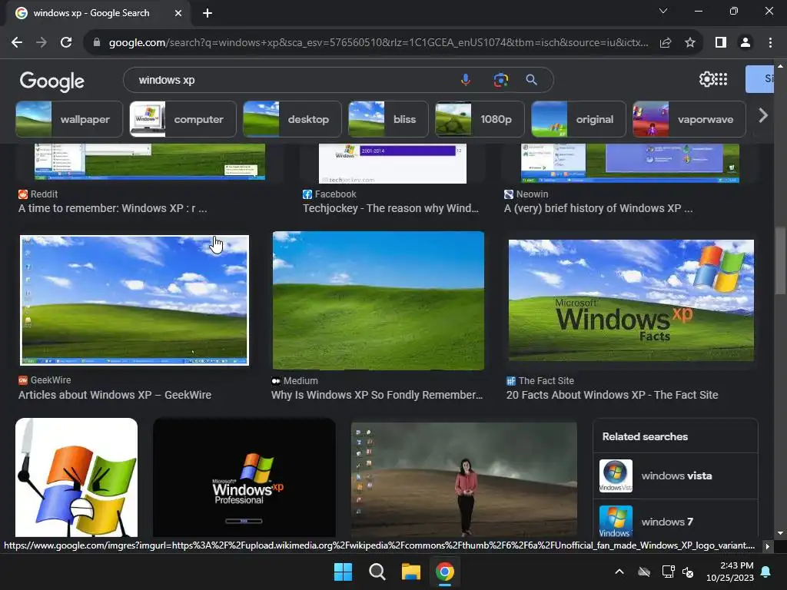This screenshot has height=590, width=787.
Task: Open the Chrome profile menu
Action: tap(745, 43)
